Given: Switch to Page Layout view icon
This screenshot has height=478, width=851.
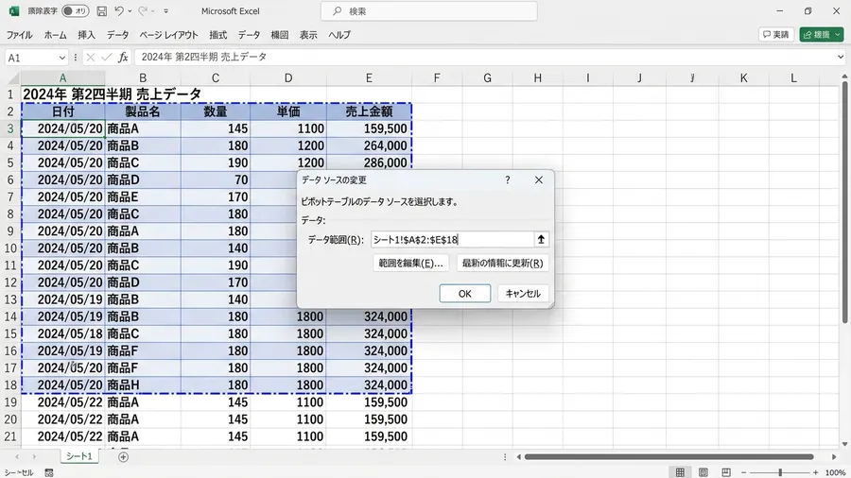Looking at the screenshot, I should coord(703,472).
